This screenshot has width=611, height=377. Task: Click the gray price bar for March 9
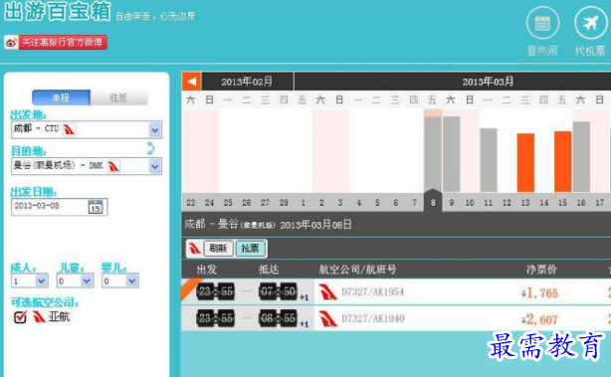451,154
